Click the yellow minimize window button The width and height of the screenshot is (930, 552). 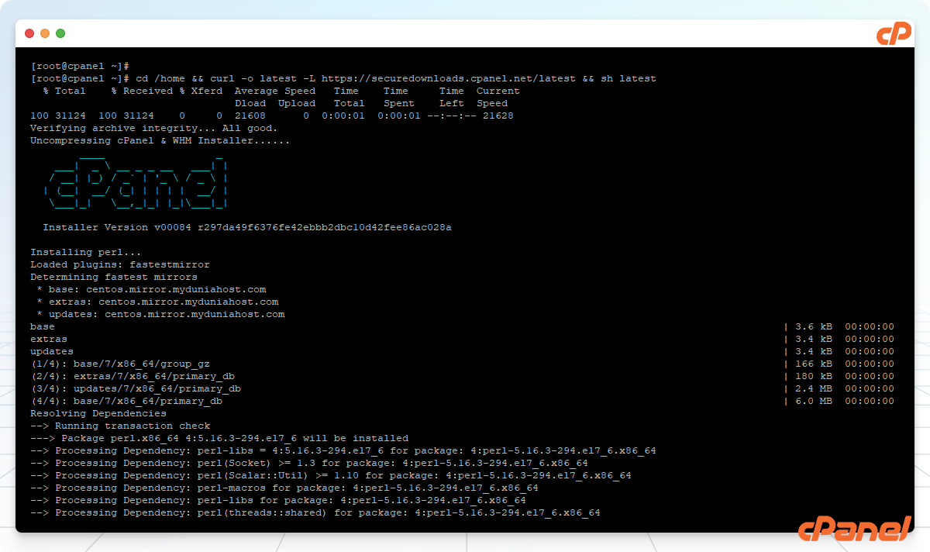pos(45,33)
